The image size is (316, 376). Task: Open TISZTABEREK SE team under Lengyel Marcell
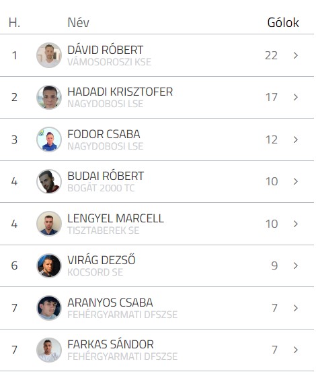104,230
